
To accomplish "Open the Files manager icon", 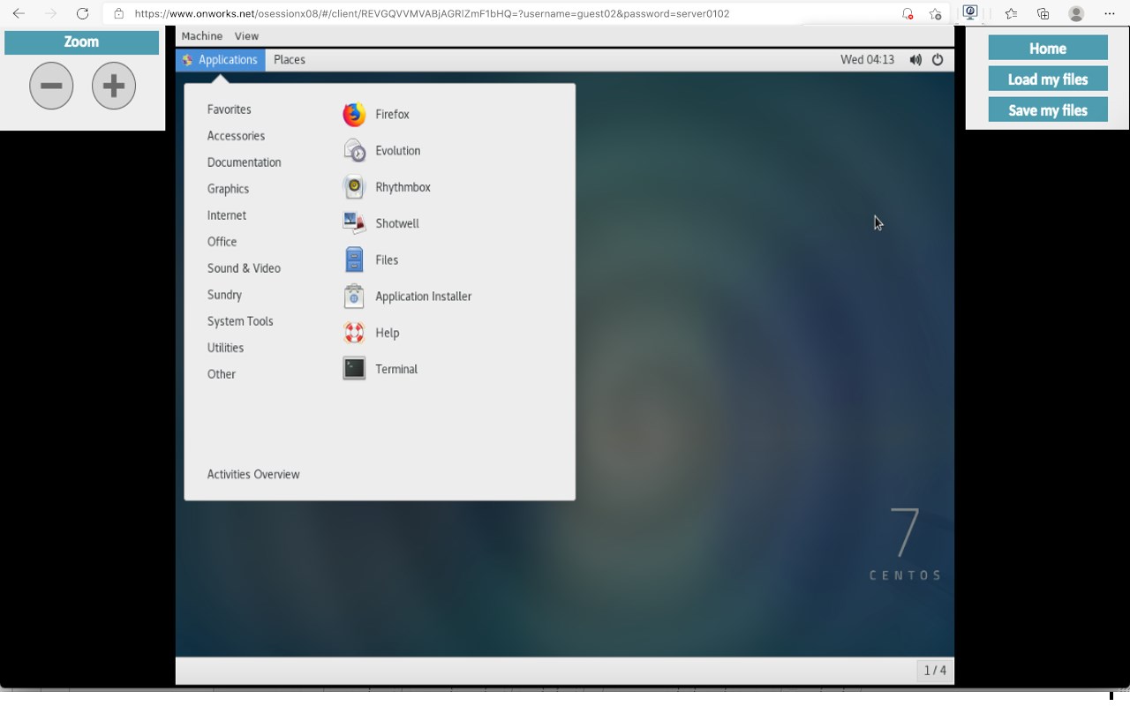I will pos(354,259).
